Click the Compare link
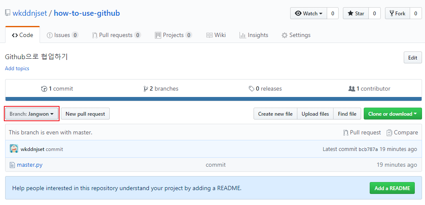 tap(402, 132)
